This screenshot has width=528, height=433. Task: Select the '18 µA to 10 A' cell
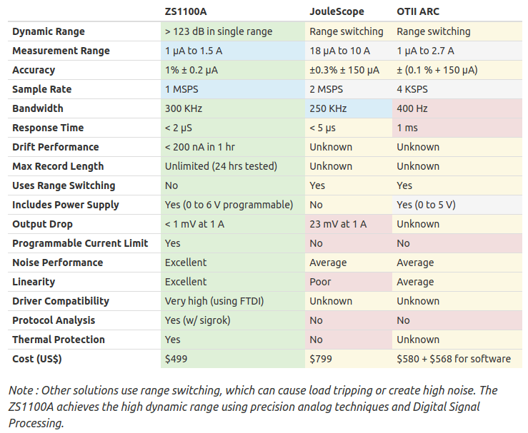349,51
